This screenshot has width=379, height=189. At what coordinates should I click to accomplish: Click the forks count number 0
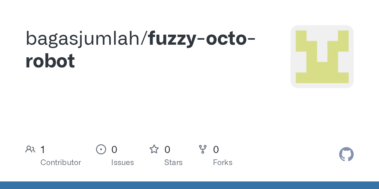tap(216, 149)
